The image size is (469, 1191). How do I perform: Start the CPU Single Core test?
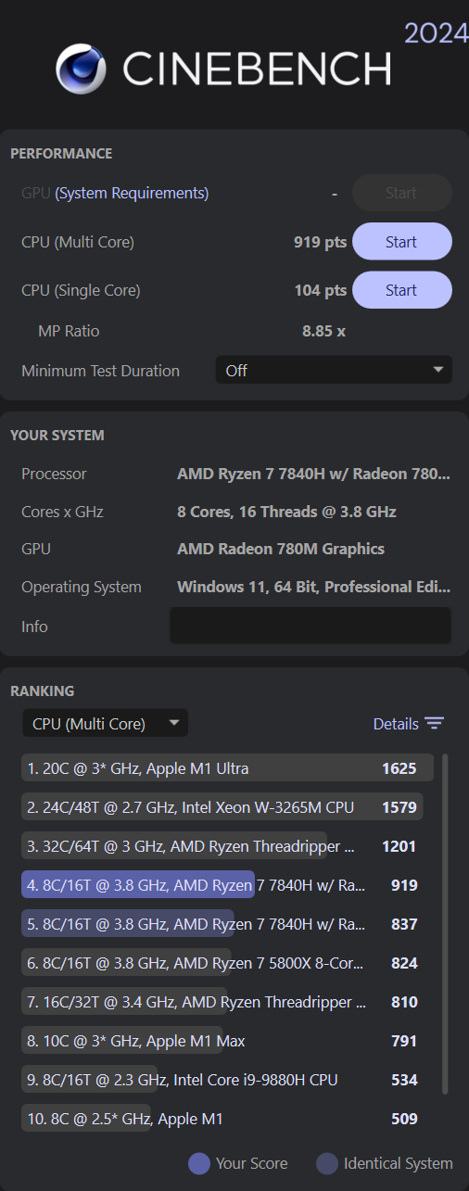pyautogui.click(x=401, y=290)
